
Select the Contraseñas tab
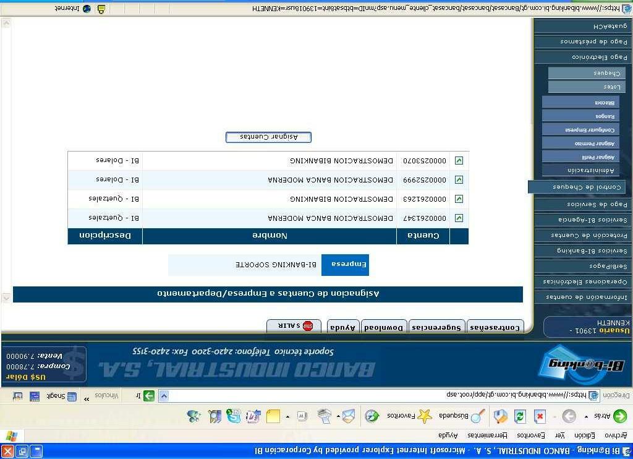[x=495, y=327]
